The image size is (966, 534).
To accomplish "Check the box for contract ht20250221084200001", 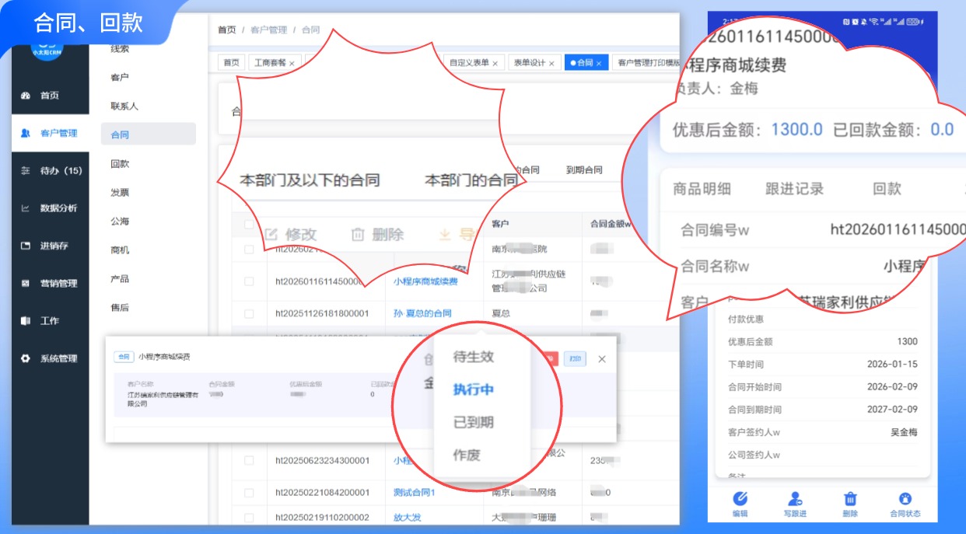I will (x=249, y=493).
